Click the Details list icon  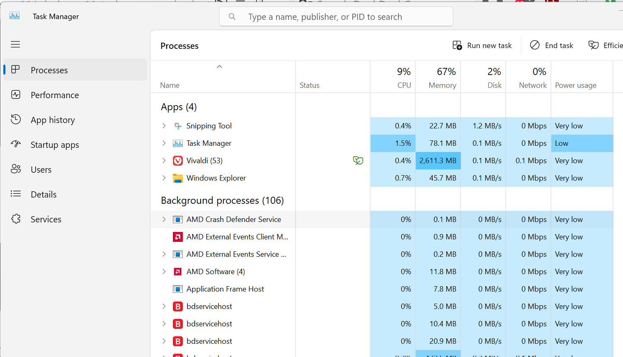(x=16, y=194)
